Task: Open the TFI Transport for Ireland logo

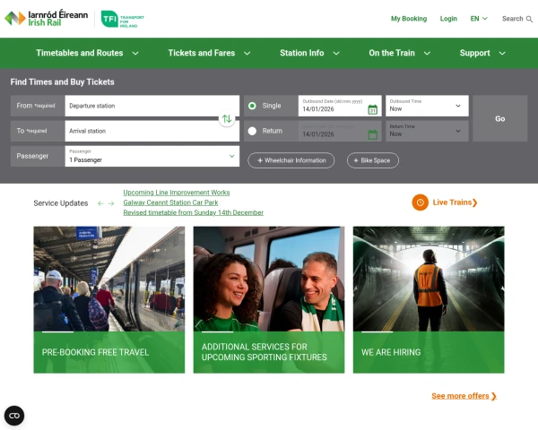Action: tap(123, 19)
